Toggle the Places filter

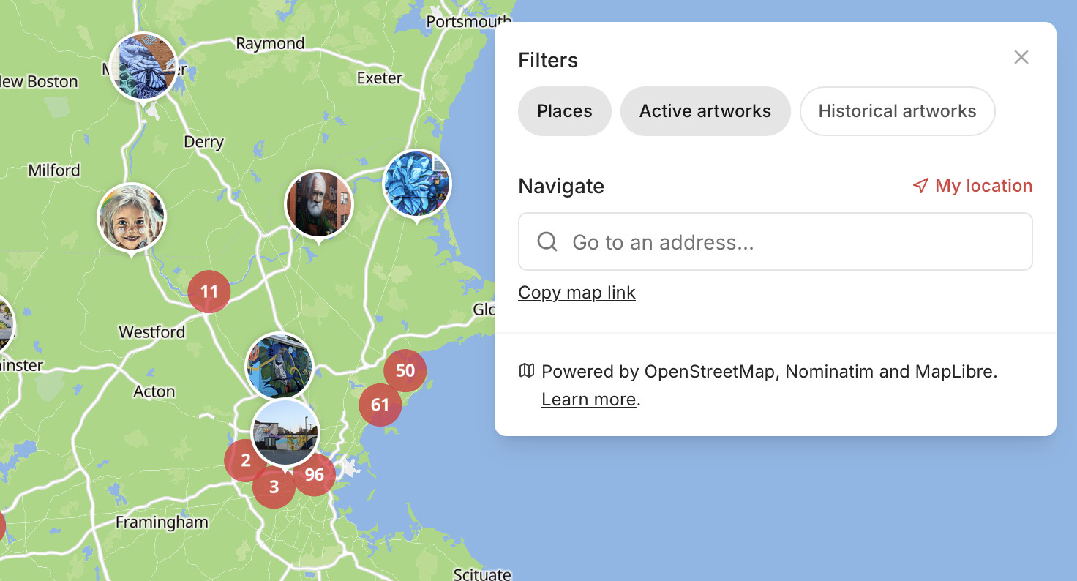tap(564, 111)
